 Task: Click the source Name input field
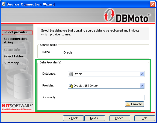87,52
